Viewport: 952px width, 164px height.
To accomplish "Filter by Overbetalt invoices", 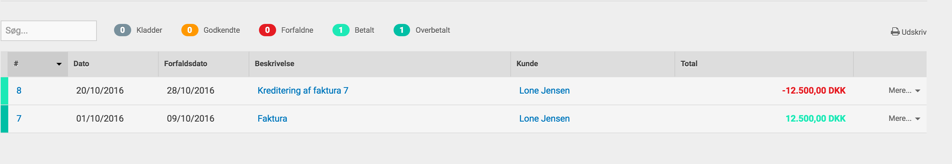I will tap(402, 30).
